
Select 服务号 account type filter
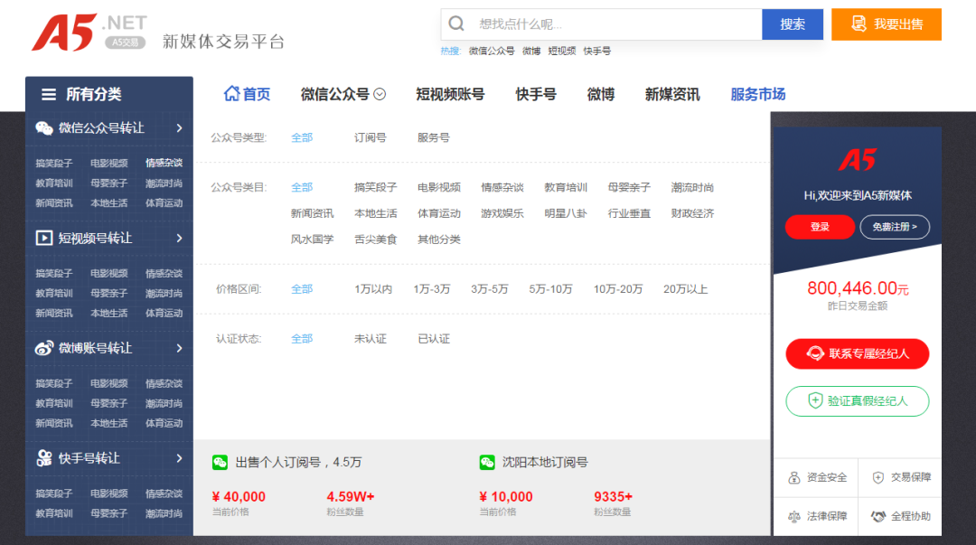pyautogui.click(x=433, y=137)
